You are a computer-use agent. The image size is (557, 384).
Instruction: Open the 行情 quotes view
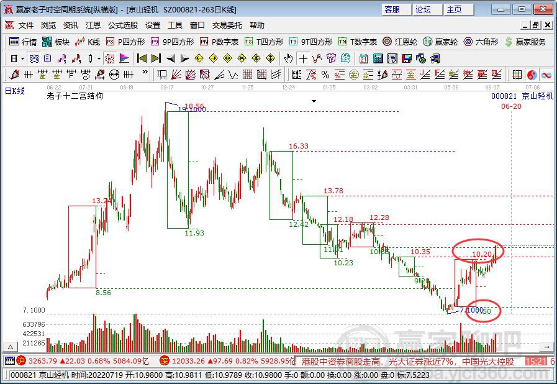pyautogui.click(x=23, y=42)
